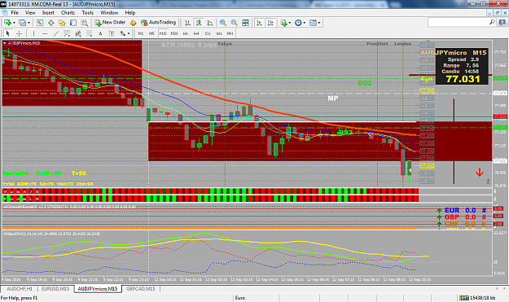Open the Charts menu
The height and width of the screenshot is (302, 509).
pos(68,13)
